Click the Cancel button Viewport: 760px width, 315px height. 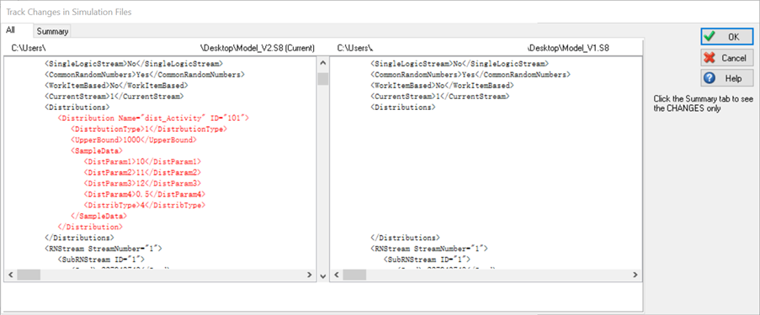pos(727,58)
